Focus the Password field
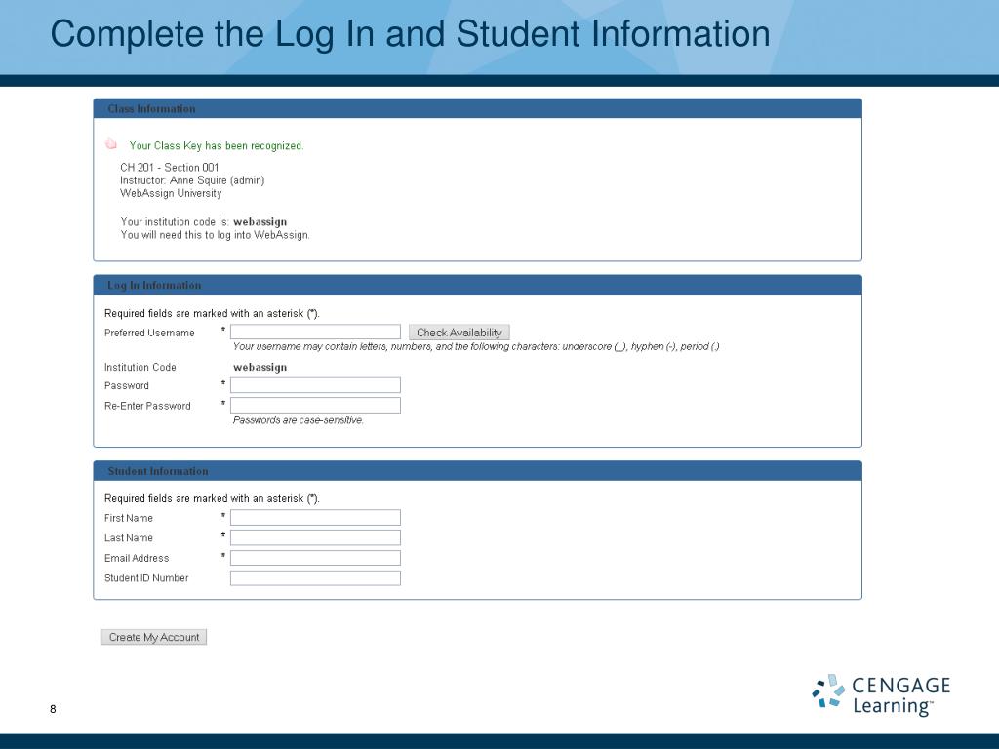 [315, 385]
